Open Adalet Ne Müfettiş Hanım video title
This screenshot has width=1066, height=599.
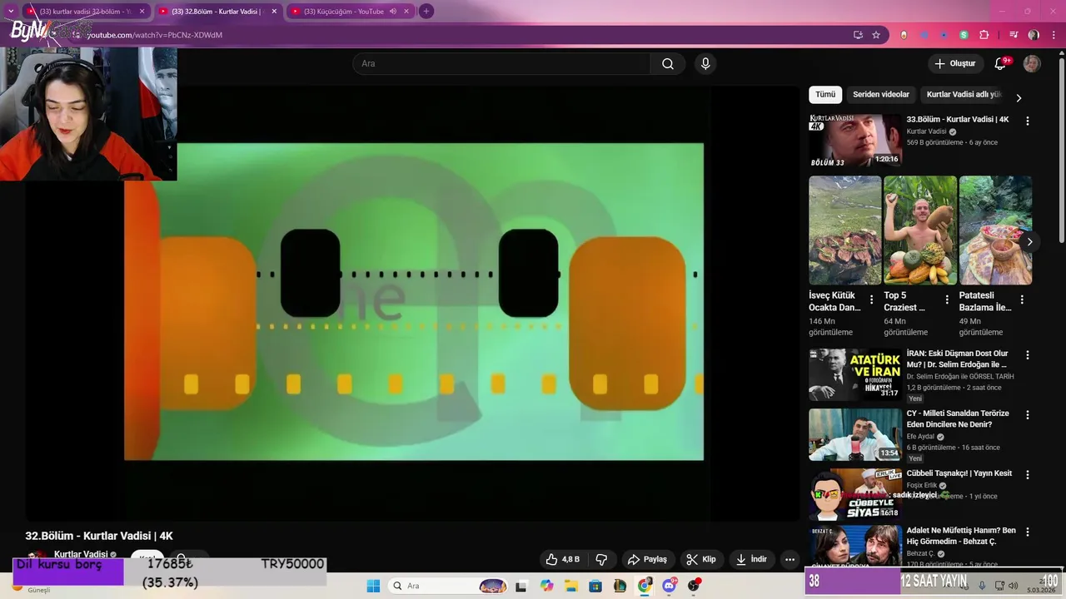961,536
